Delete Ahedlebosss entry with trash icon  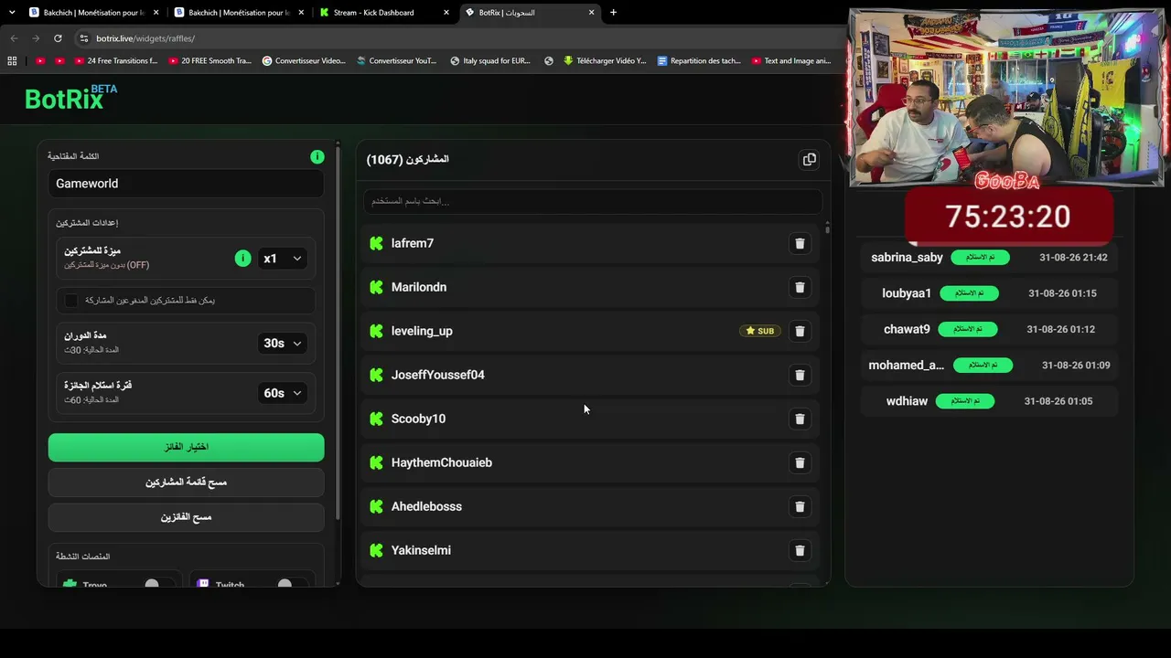coord(800,506)
